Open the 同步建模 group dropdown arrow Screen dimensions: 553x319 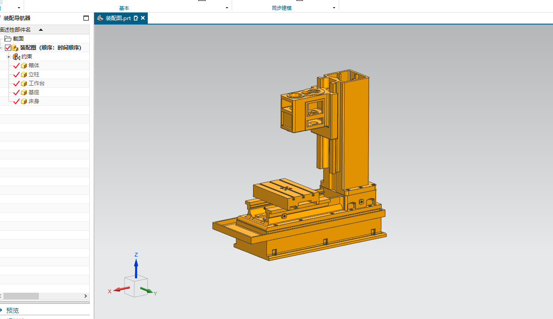pyautogui.click(x=334, y=8)
